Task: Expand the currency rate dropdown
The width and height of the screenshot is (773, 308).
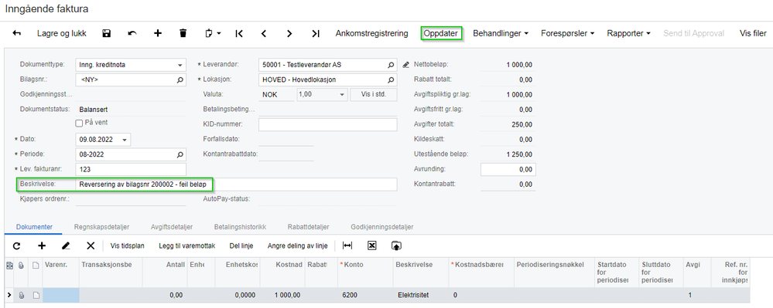Action: point(341,94)
